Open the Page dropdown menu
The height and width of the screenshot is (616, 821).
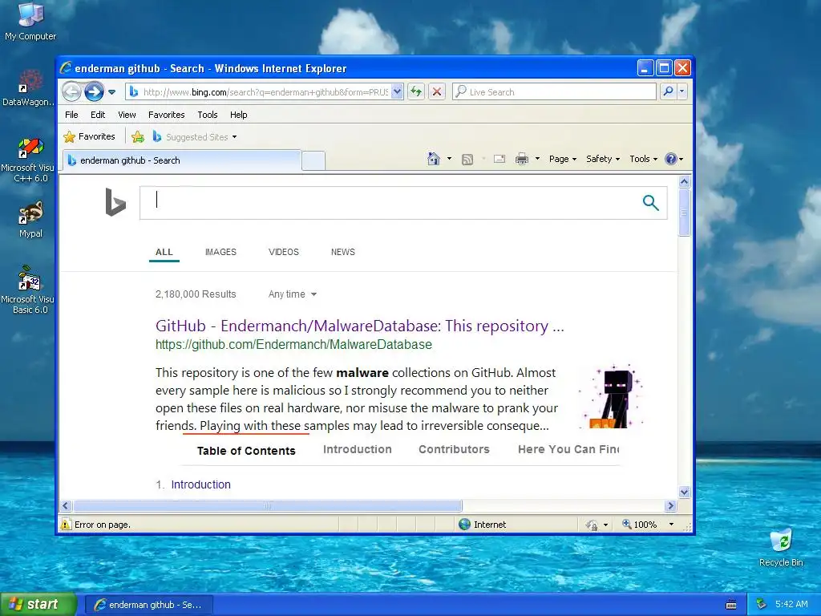[x=562, y=159]
